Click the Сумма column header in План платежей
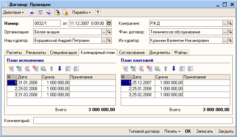Viewport: 237px width, 137px height. 169,77
